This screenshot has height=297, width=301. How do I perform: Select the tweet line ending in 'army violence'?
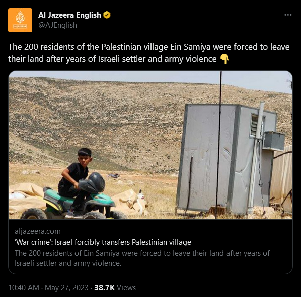112,59
